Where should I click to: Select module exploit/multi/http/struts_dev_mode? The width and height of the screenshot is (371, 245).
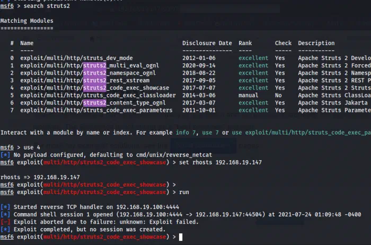pos(76,58)
